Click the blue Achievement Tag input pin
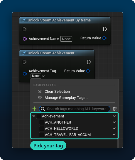Viewport: 135px width, 160px height. [25, 74]
